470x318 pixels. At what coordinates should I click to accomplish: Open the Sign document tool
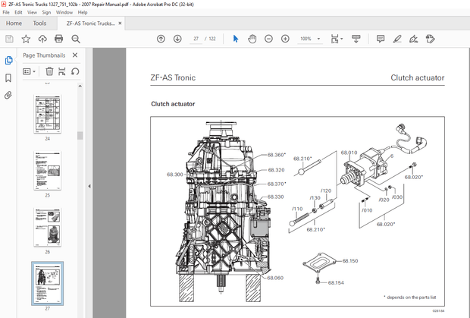click(414, 39)
